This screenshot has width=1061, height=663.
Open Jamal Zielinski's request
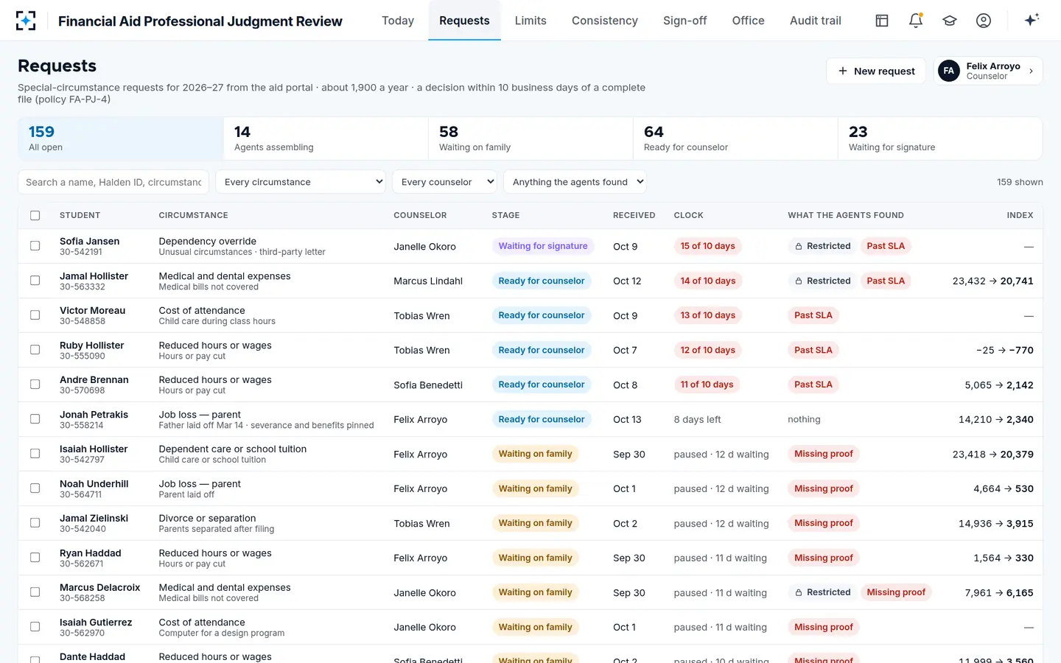[x=530, y=523]
